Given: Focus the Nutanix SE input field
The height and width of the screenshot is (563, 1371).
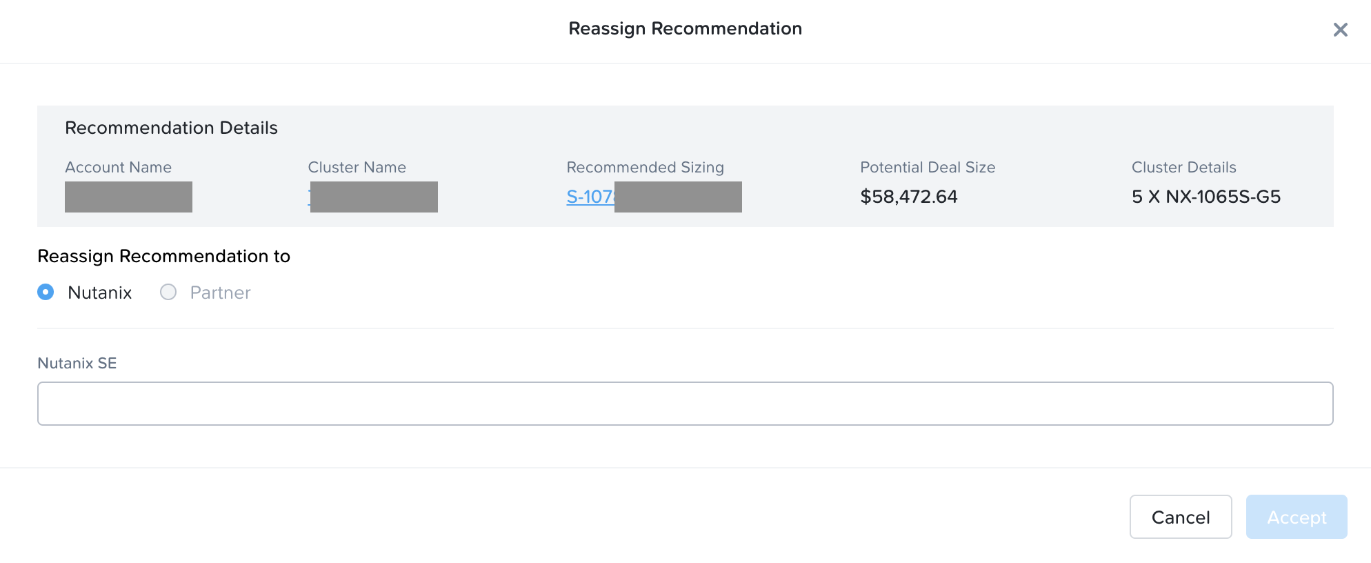Looking at the screenshot, I should point(685,404).
